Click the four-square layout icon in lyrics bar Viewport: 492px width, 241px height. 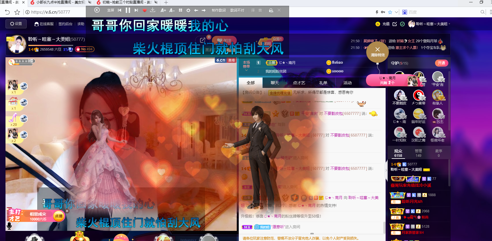(180, 10)
